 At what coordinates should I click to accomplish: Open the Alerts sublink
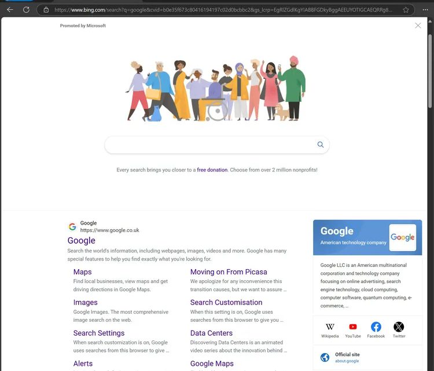tap(83, 363)
